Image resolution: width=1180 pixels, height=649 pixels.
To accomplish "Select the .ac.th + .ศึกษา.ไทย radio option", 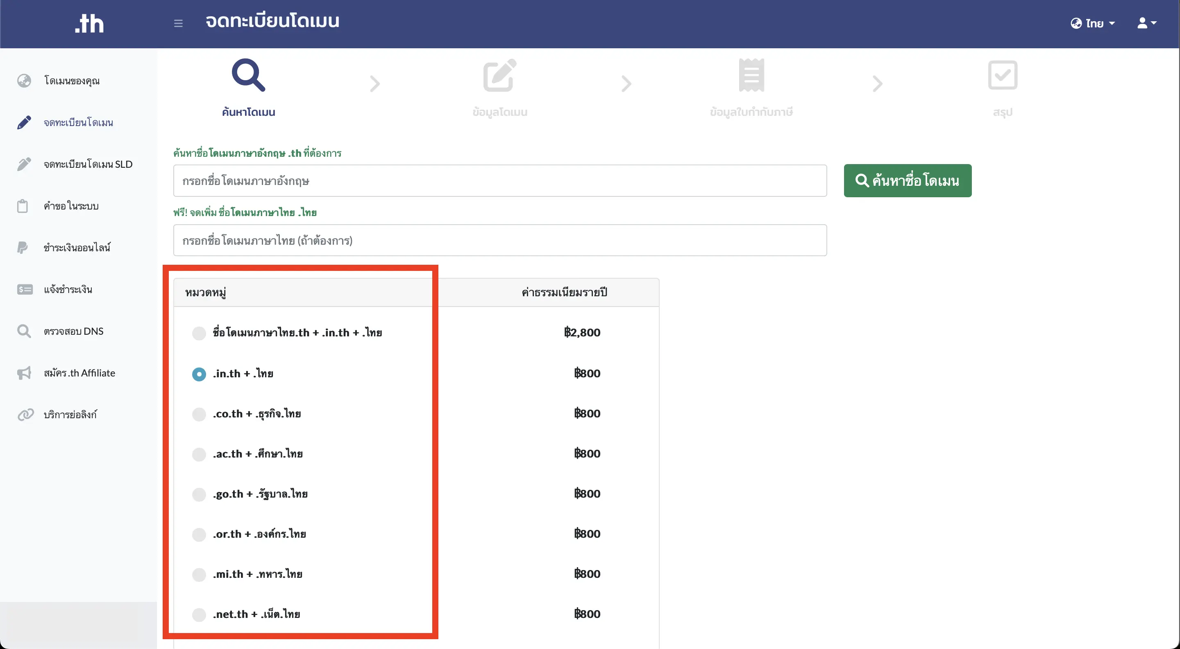I will [199, 454].
